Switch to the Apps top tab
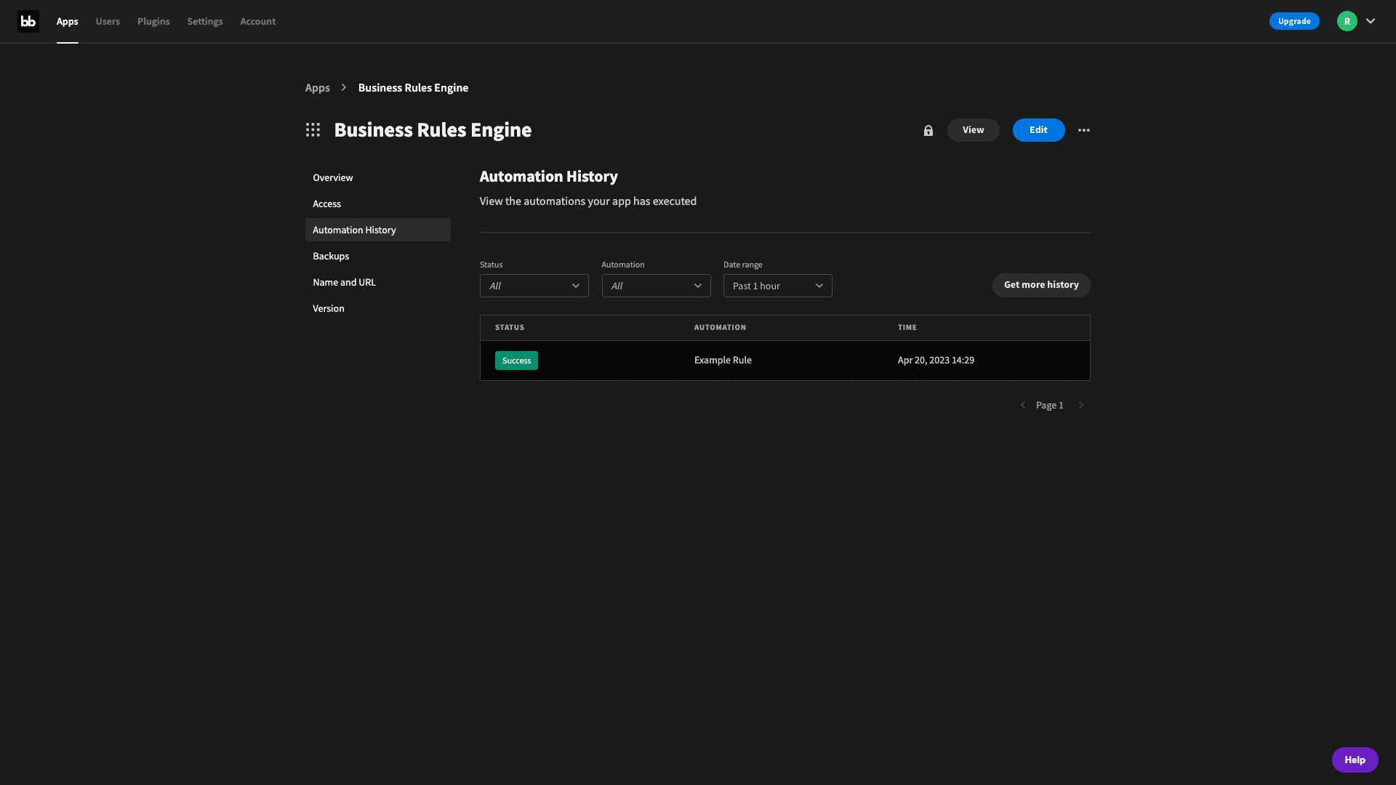This screenshot has width=1396, height=785. (x=67, y=22)
